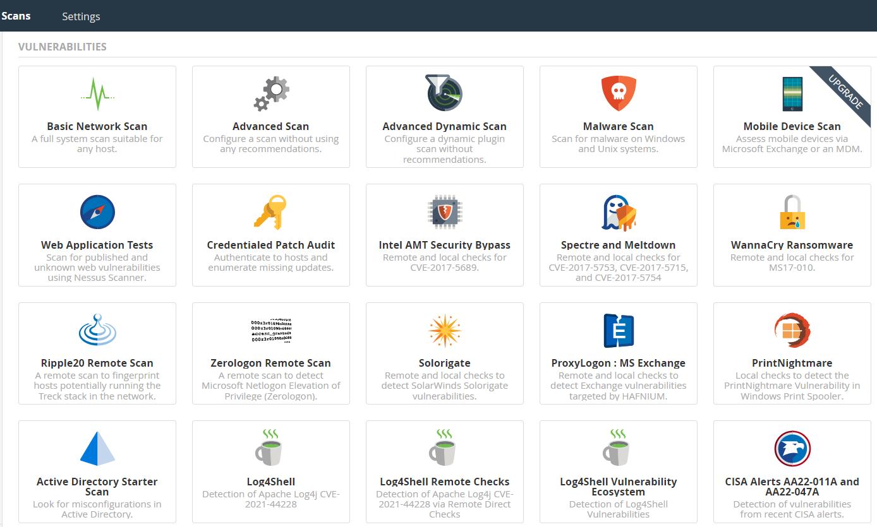The width and height of the screenshot is (877, 527).
Task: Click the Log4Shell coffee cup icon
Action: pyautogui.click(x=269, y=447)
